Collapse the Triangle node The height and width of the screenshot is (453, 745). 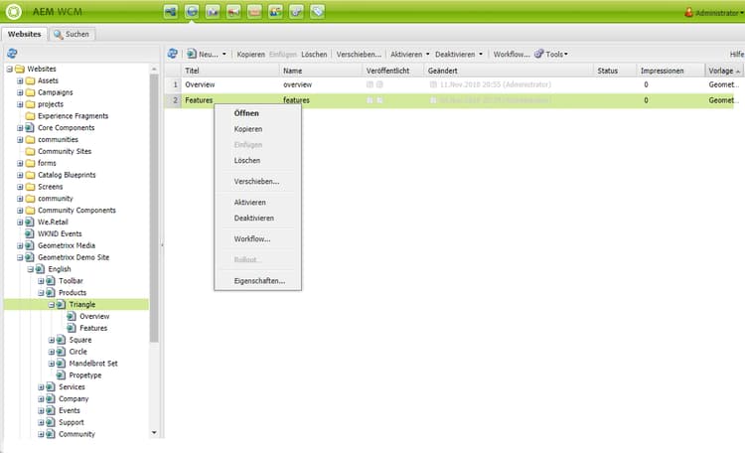(x=52, y=305)
